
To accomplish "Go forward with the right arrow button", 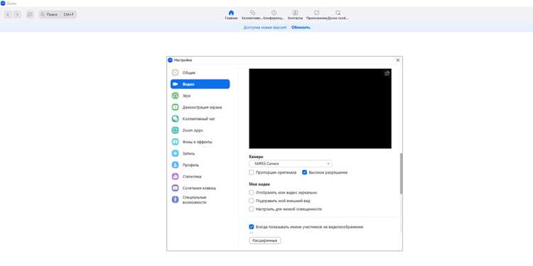I will coord(17,15).
